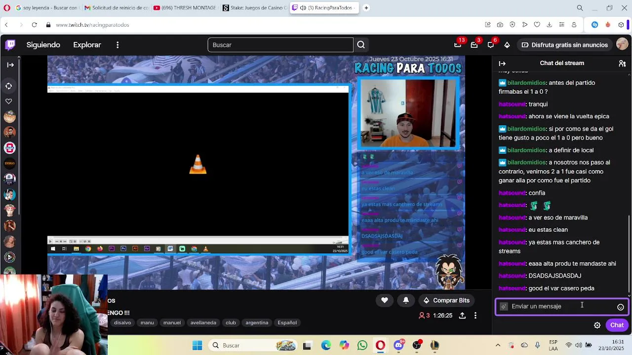Open the stream's three-dot options menu
This screenshot has height=355, width=632.
[x=475, y=315]
